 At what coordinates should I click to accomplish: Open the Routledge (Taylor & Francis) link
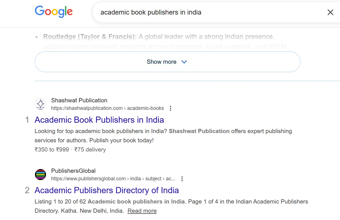coord(89,37)
